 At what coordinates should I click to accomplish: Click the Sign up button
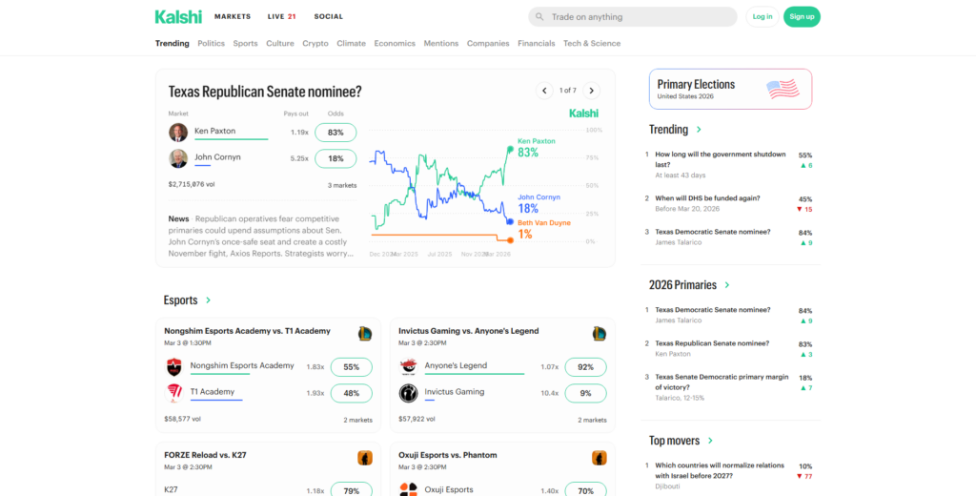point(802,17)
